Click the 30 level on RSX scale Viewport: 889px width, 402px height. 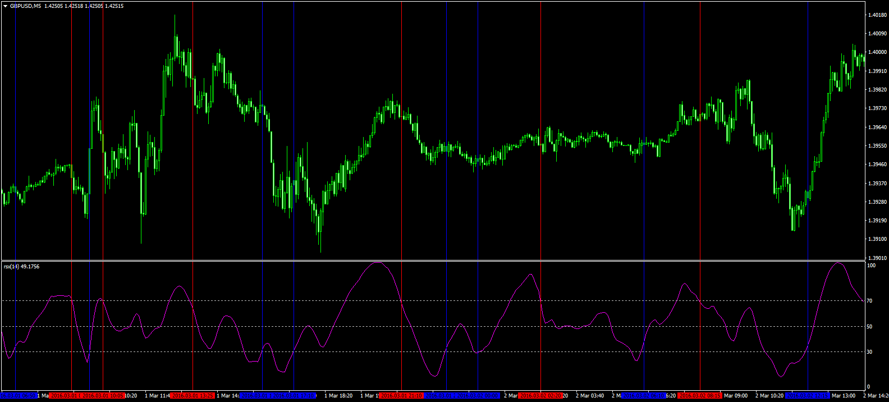pyautogui.click(x=869, y=352)
